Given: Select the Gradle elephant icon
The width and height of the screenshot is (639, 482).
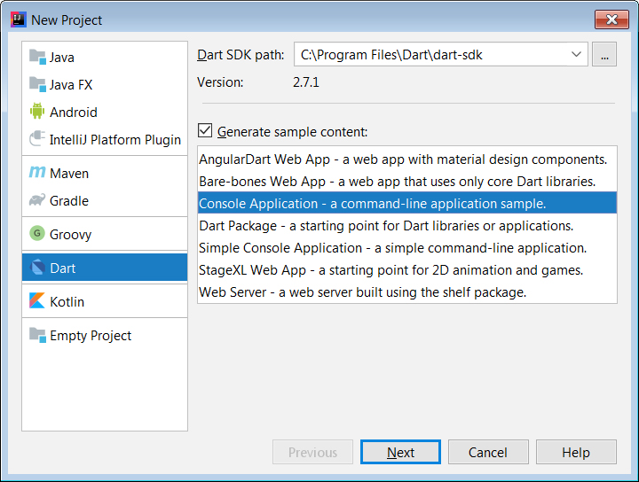Looking at the screenshot, I should pyautogui.click(x=37, y=200).
